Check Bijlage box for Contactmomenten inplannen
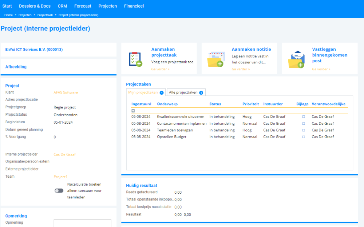Viewport: 364px width, 227px height. [304, 124]
